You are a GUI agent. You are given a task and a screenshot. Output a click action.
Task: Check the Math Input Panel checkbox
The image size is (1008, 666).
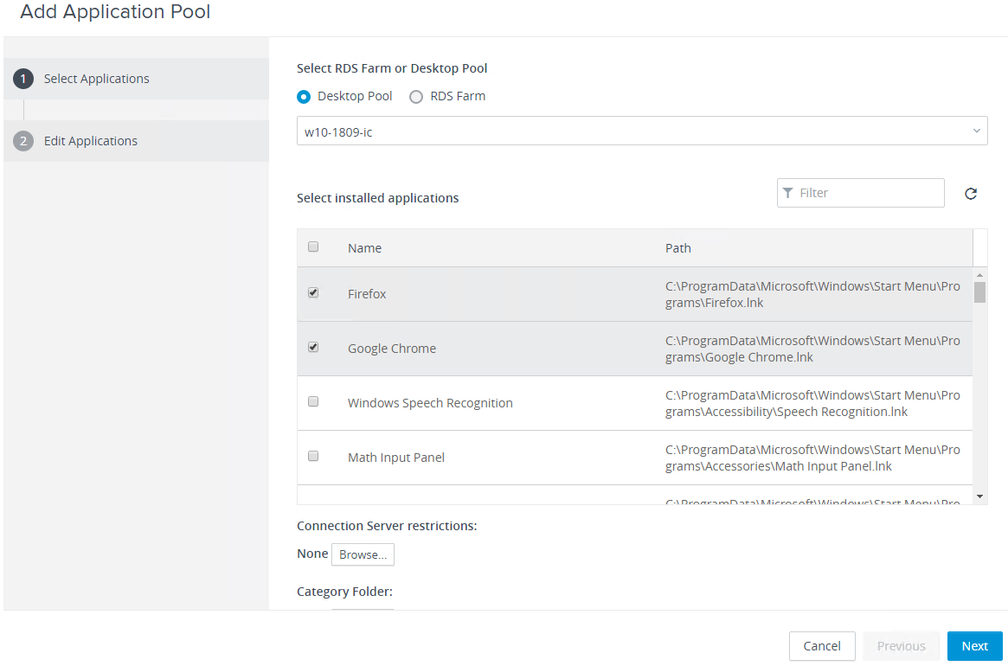tap(313, 457)
